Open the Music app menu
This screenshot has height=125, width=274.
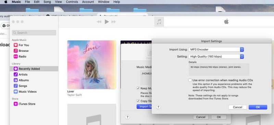click(16, 2)
